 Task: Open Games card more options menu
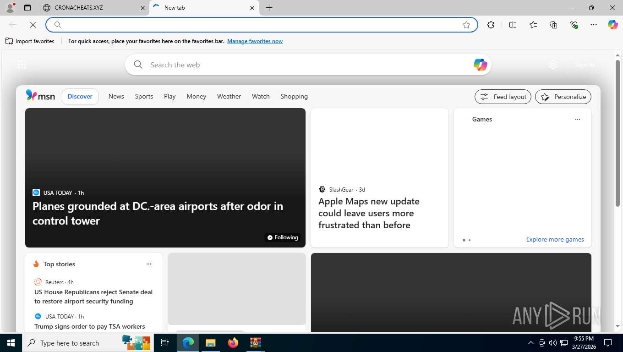pyautogui.click(x=577, y=119)
